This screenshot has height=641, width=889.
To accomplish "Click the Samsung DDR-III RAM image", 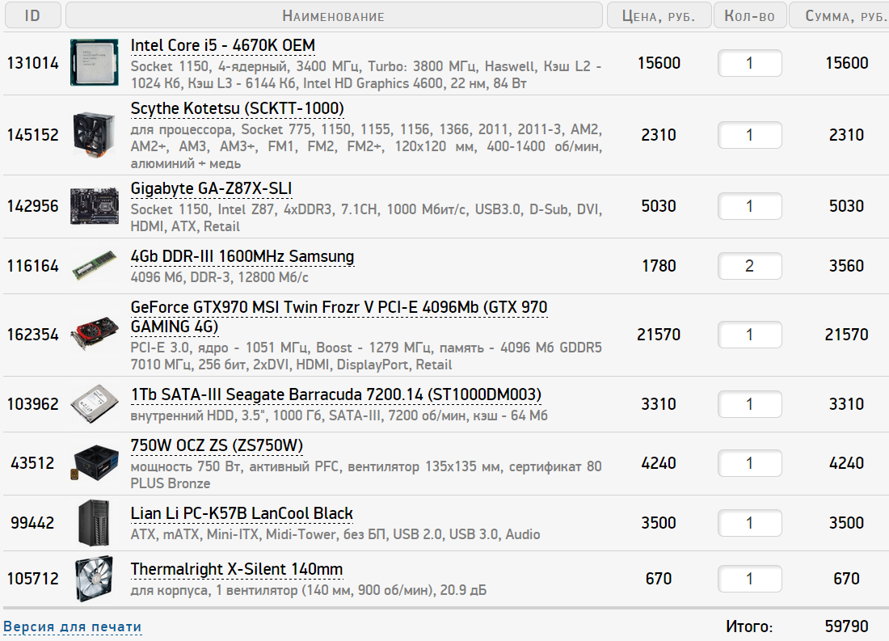I will 94,265.
